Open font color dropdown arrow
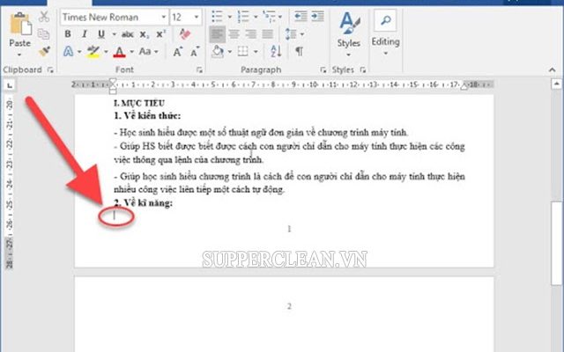This screenshot has width=564, height=352. pos(131,52)
